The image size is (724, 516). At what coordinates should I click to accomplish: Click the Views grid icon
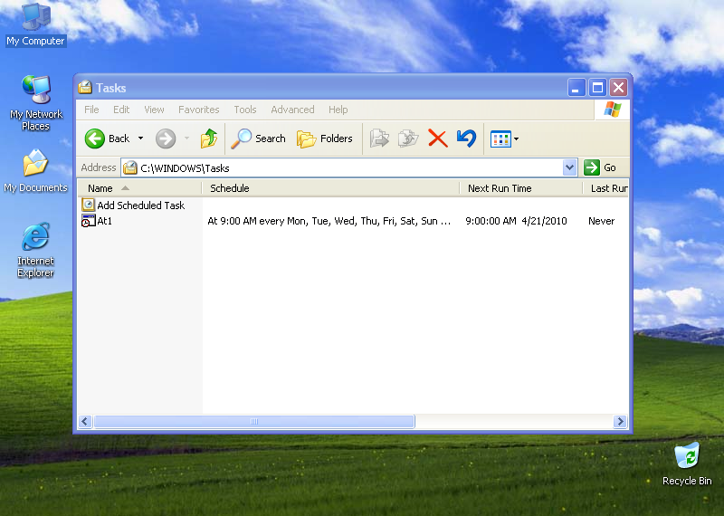tap(500, 139)
